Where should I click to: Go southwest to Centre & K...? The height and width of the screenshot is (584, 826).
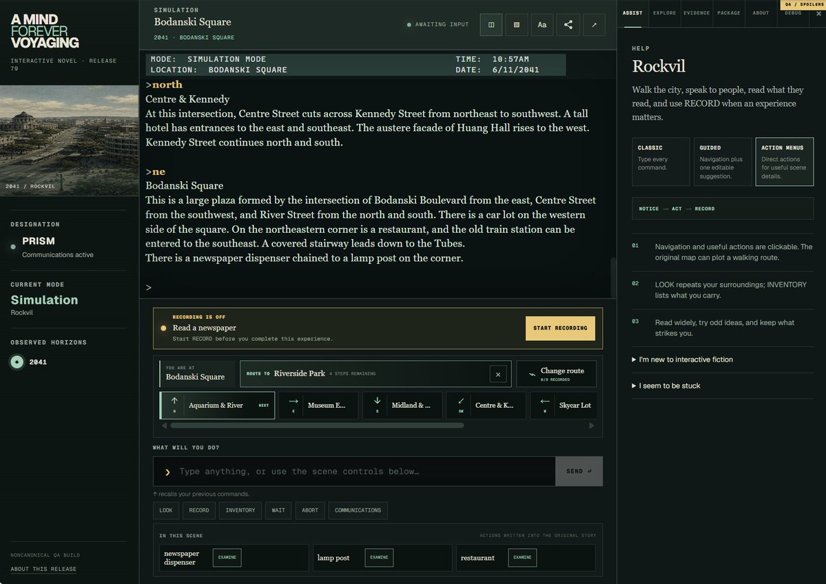[486, 405]
